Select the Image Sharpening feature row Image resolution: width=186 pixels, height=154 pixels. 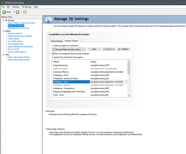(90, 65)
